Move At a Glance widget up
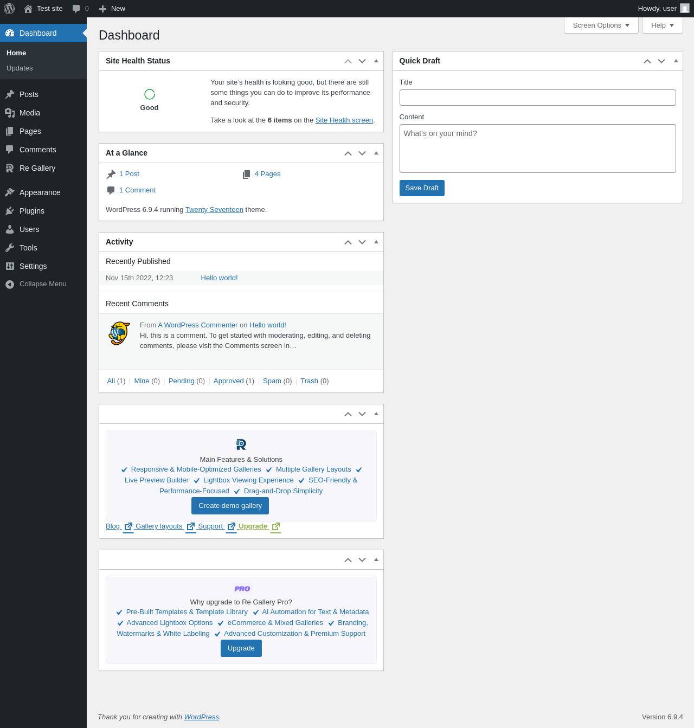The height and width of the screenshot is (728, 694). (x=348, y=153)
